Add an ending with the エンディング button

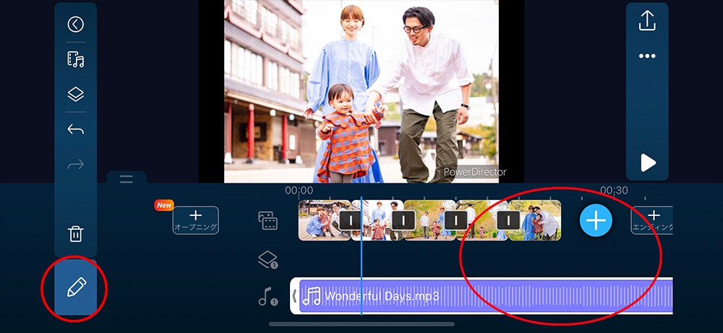pyautogui.click(x=652, y=220)
